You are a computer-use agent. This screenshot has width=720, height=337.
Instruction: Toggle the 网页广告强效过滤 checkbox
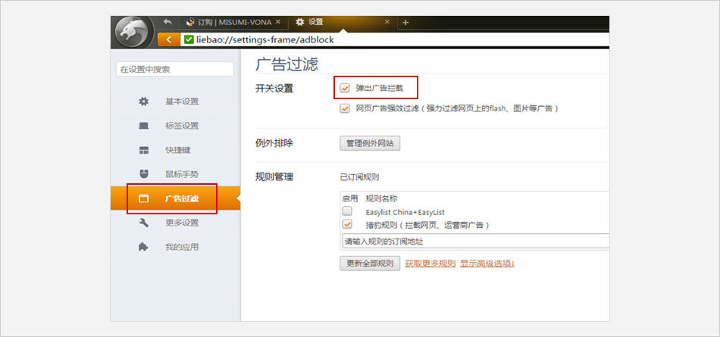pyautogui.click(x=346, y=108)
